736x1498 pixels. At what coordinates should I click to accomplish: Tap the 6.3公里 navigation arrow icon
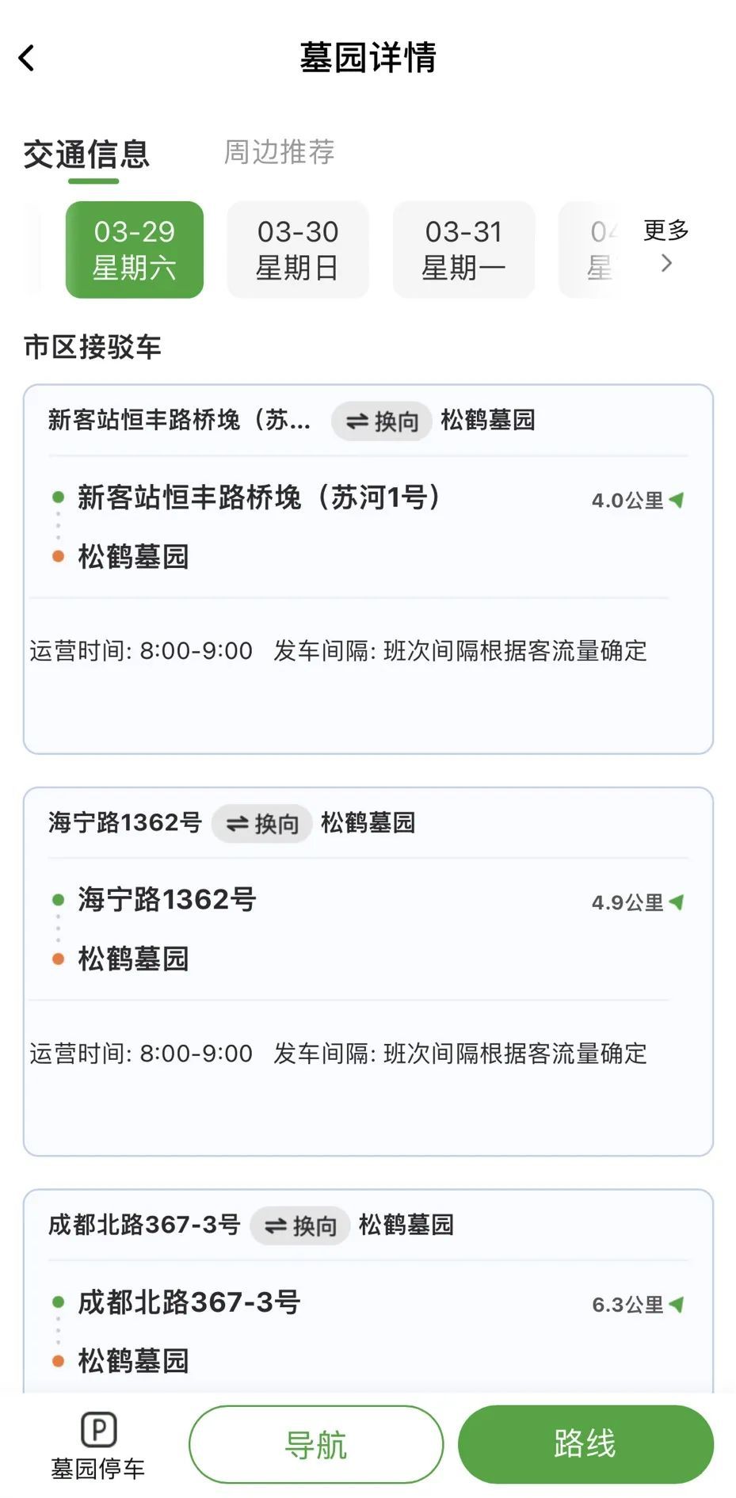[x=677, y=1304]
